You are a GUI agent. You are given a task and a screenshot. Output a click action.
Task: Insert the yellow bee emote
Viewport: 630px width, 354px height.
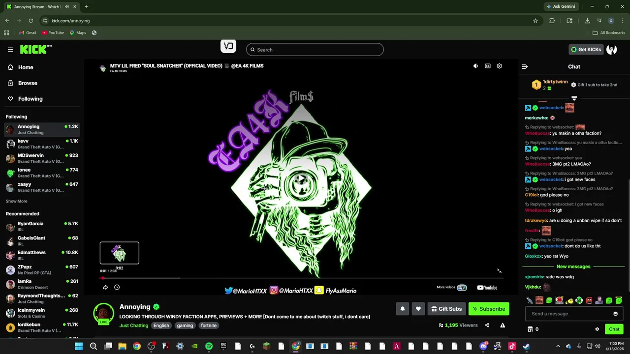(x=569, y=300)
